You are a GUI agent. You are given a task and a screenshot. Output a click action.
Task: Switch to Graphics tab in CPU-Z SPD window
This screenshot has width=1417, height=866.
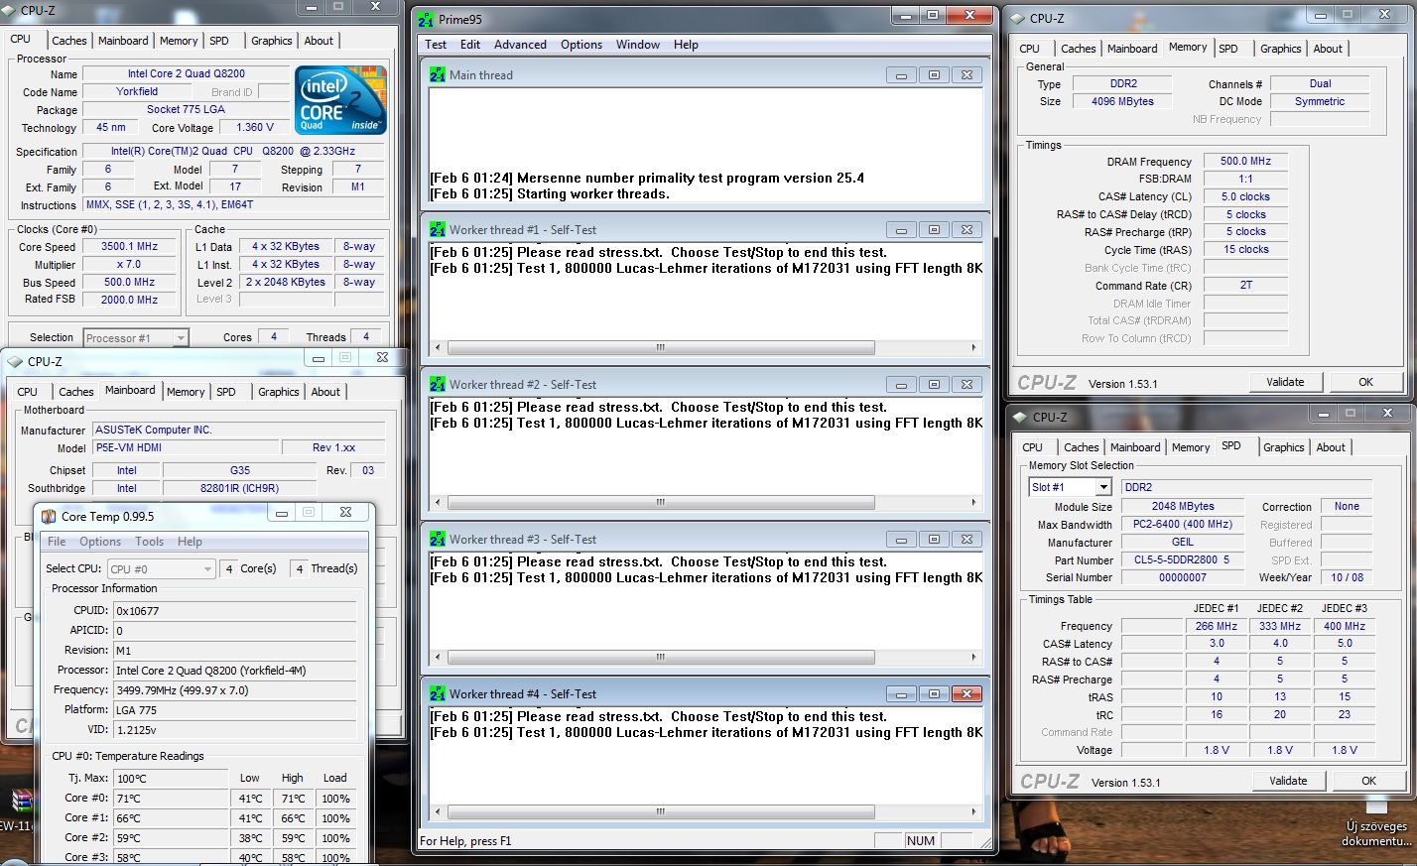pos(1284,447)
